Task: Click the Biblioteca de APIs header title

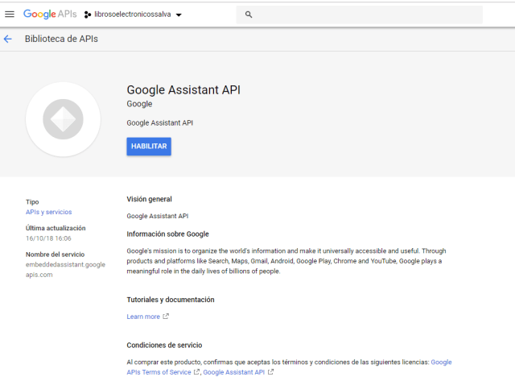Action: (61, 39)
